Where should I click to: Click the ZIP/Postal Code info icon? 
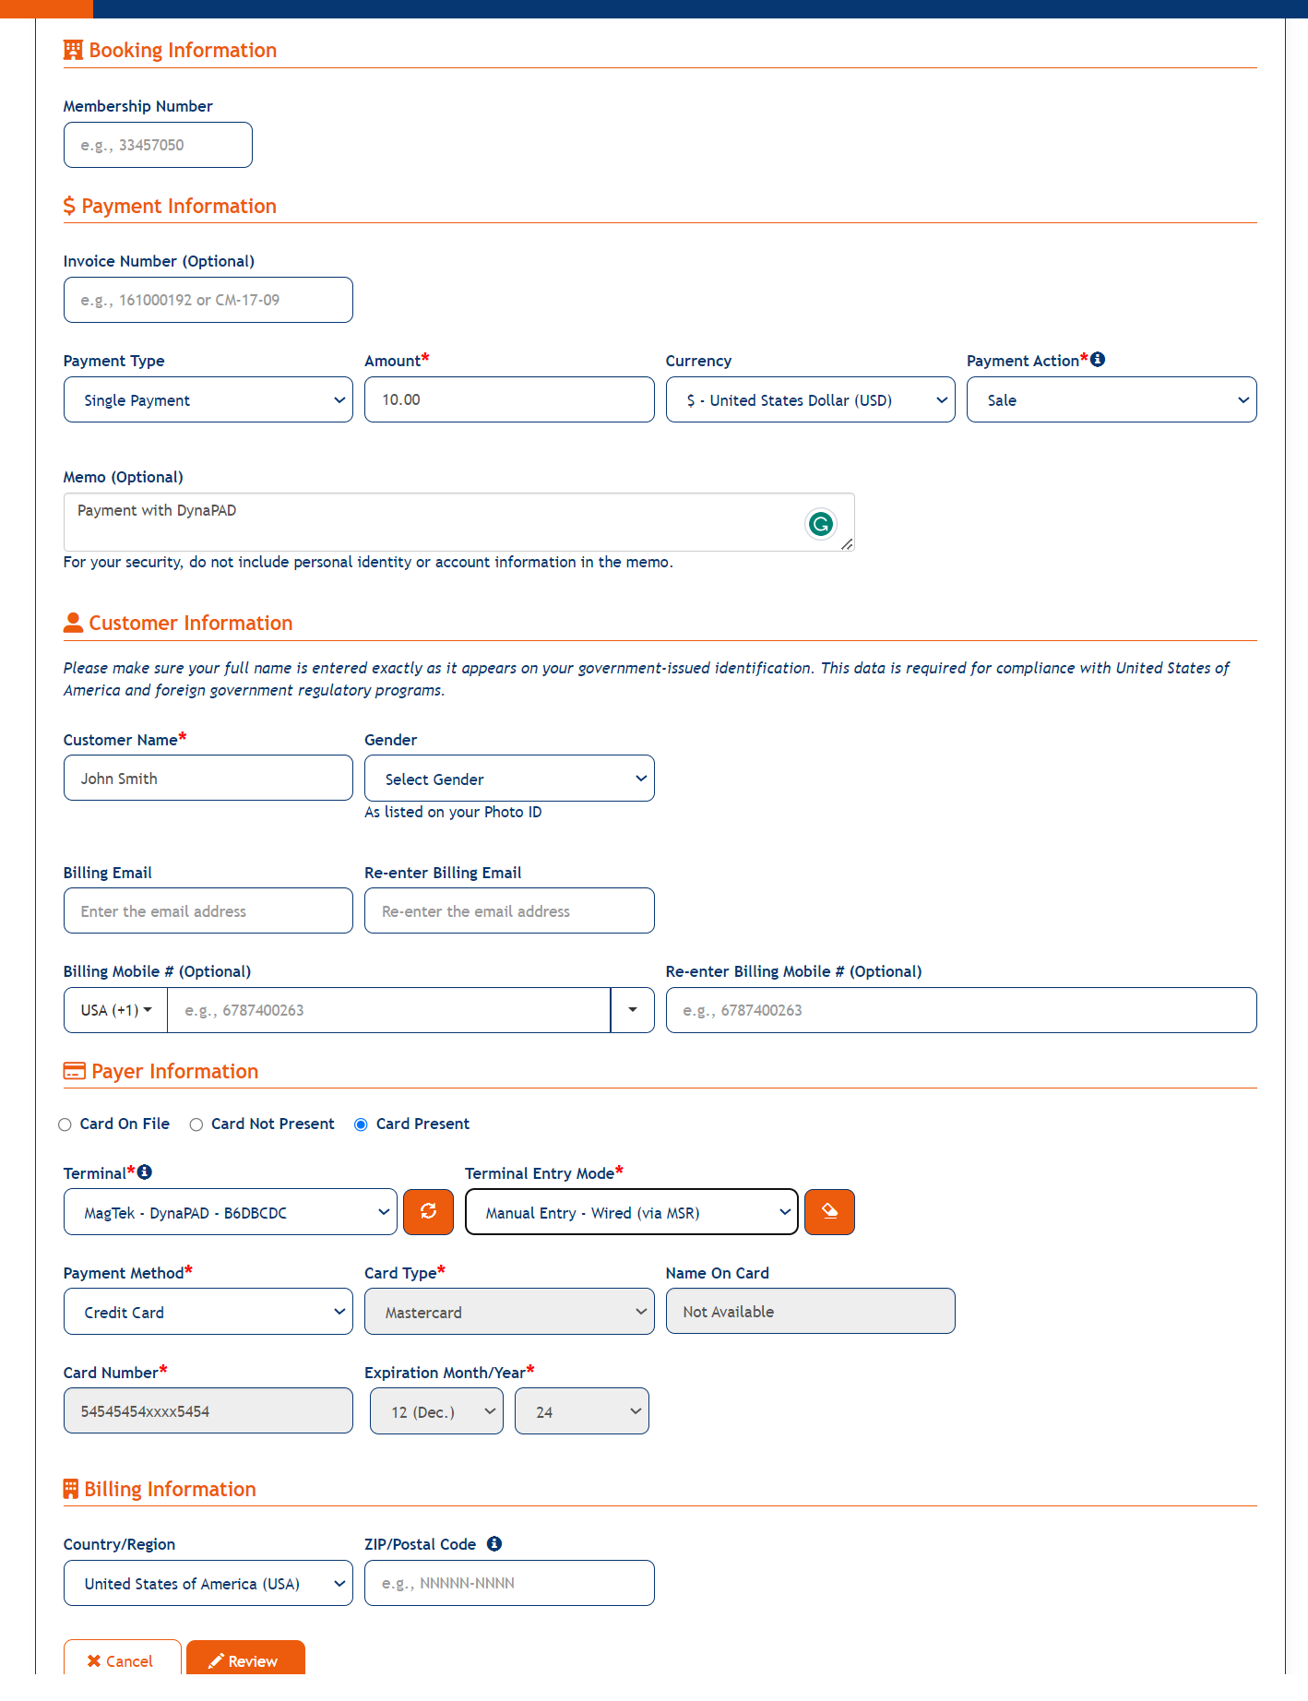click(x=494, y=1544)
